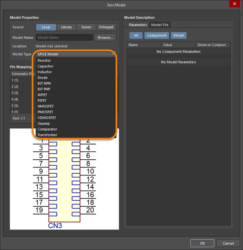Choose BJT NPN from the model type list

click(76, 83)
